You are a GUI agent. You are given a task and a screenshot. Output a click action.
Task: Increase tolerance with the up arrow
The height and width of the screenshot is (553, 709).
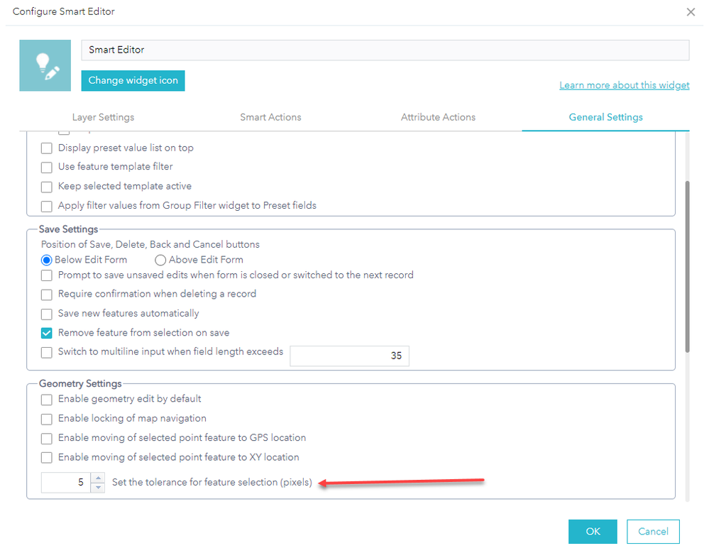pyautogui.click(x=98, y=478)
